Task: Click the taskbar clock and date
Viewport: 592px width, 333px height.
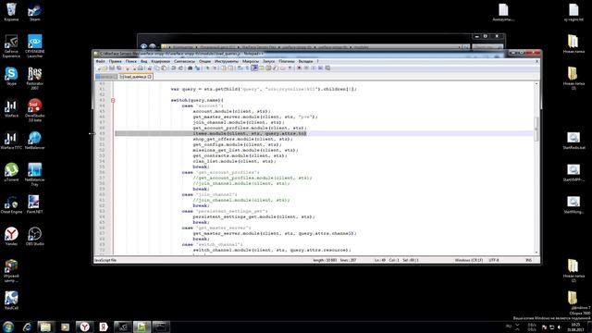Action: coord(575,327)
